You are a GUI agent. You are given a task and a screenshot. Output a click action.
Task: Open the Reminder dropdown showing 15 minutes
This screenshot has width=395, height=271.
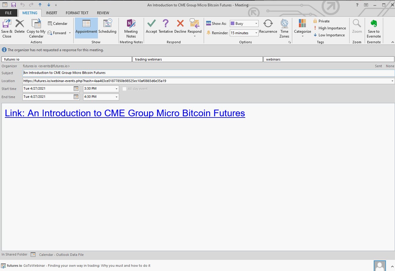244,33
